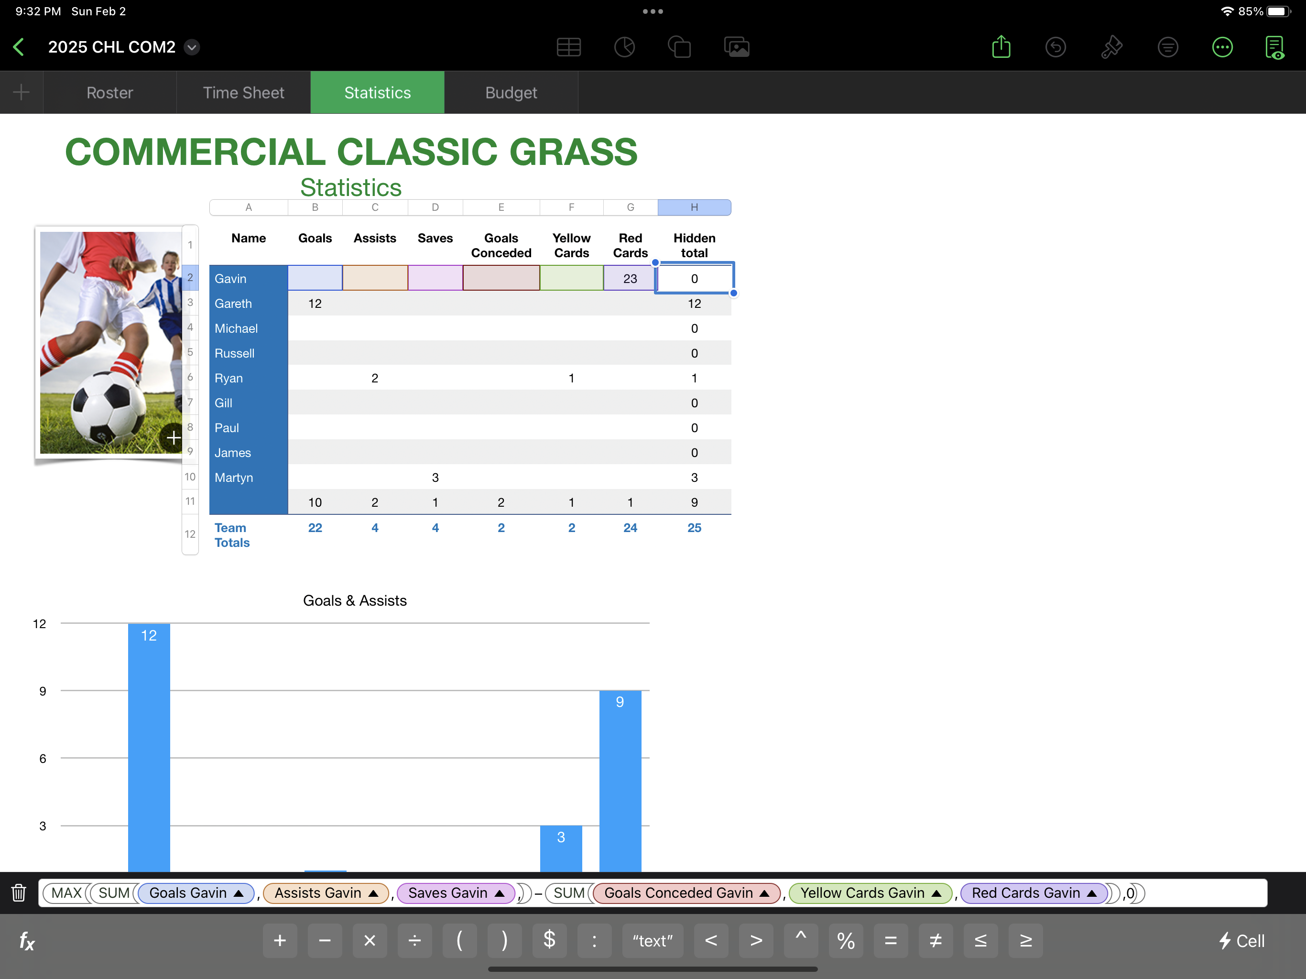Open the More options circle menu

1222,47
